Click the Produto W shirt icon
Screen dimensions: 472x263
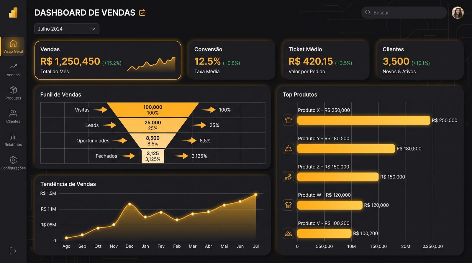click(x=288, y=205)
